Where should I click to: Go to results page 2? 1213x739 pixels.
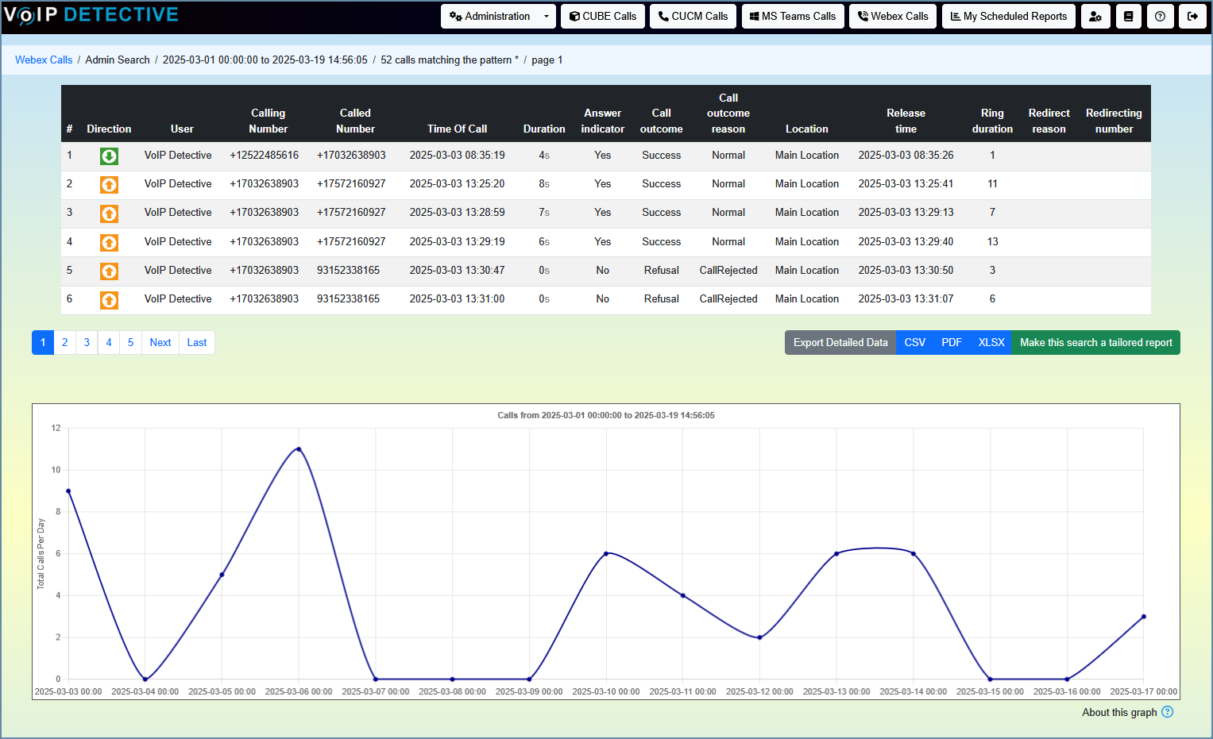pos(65,342)
